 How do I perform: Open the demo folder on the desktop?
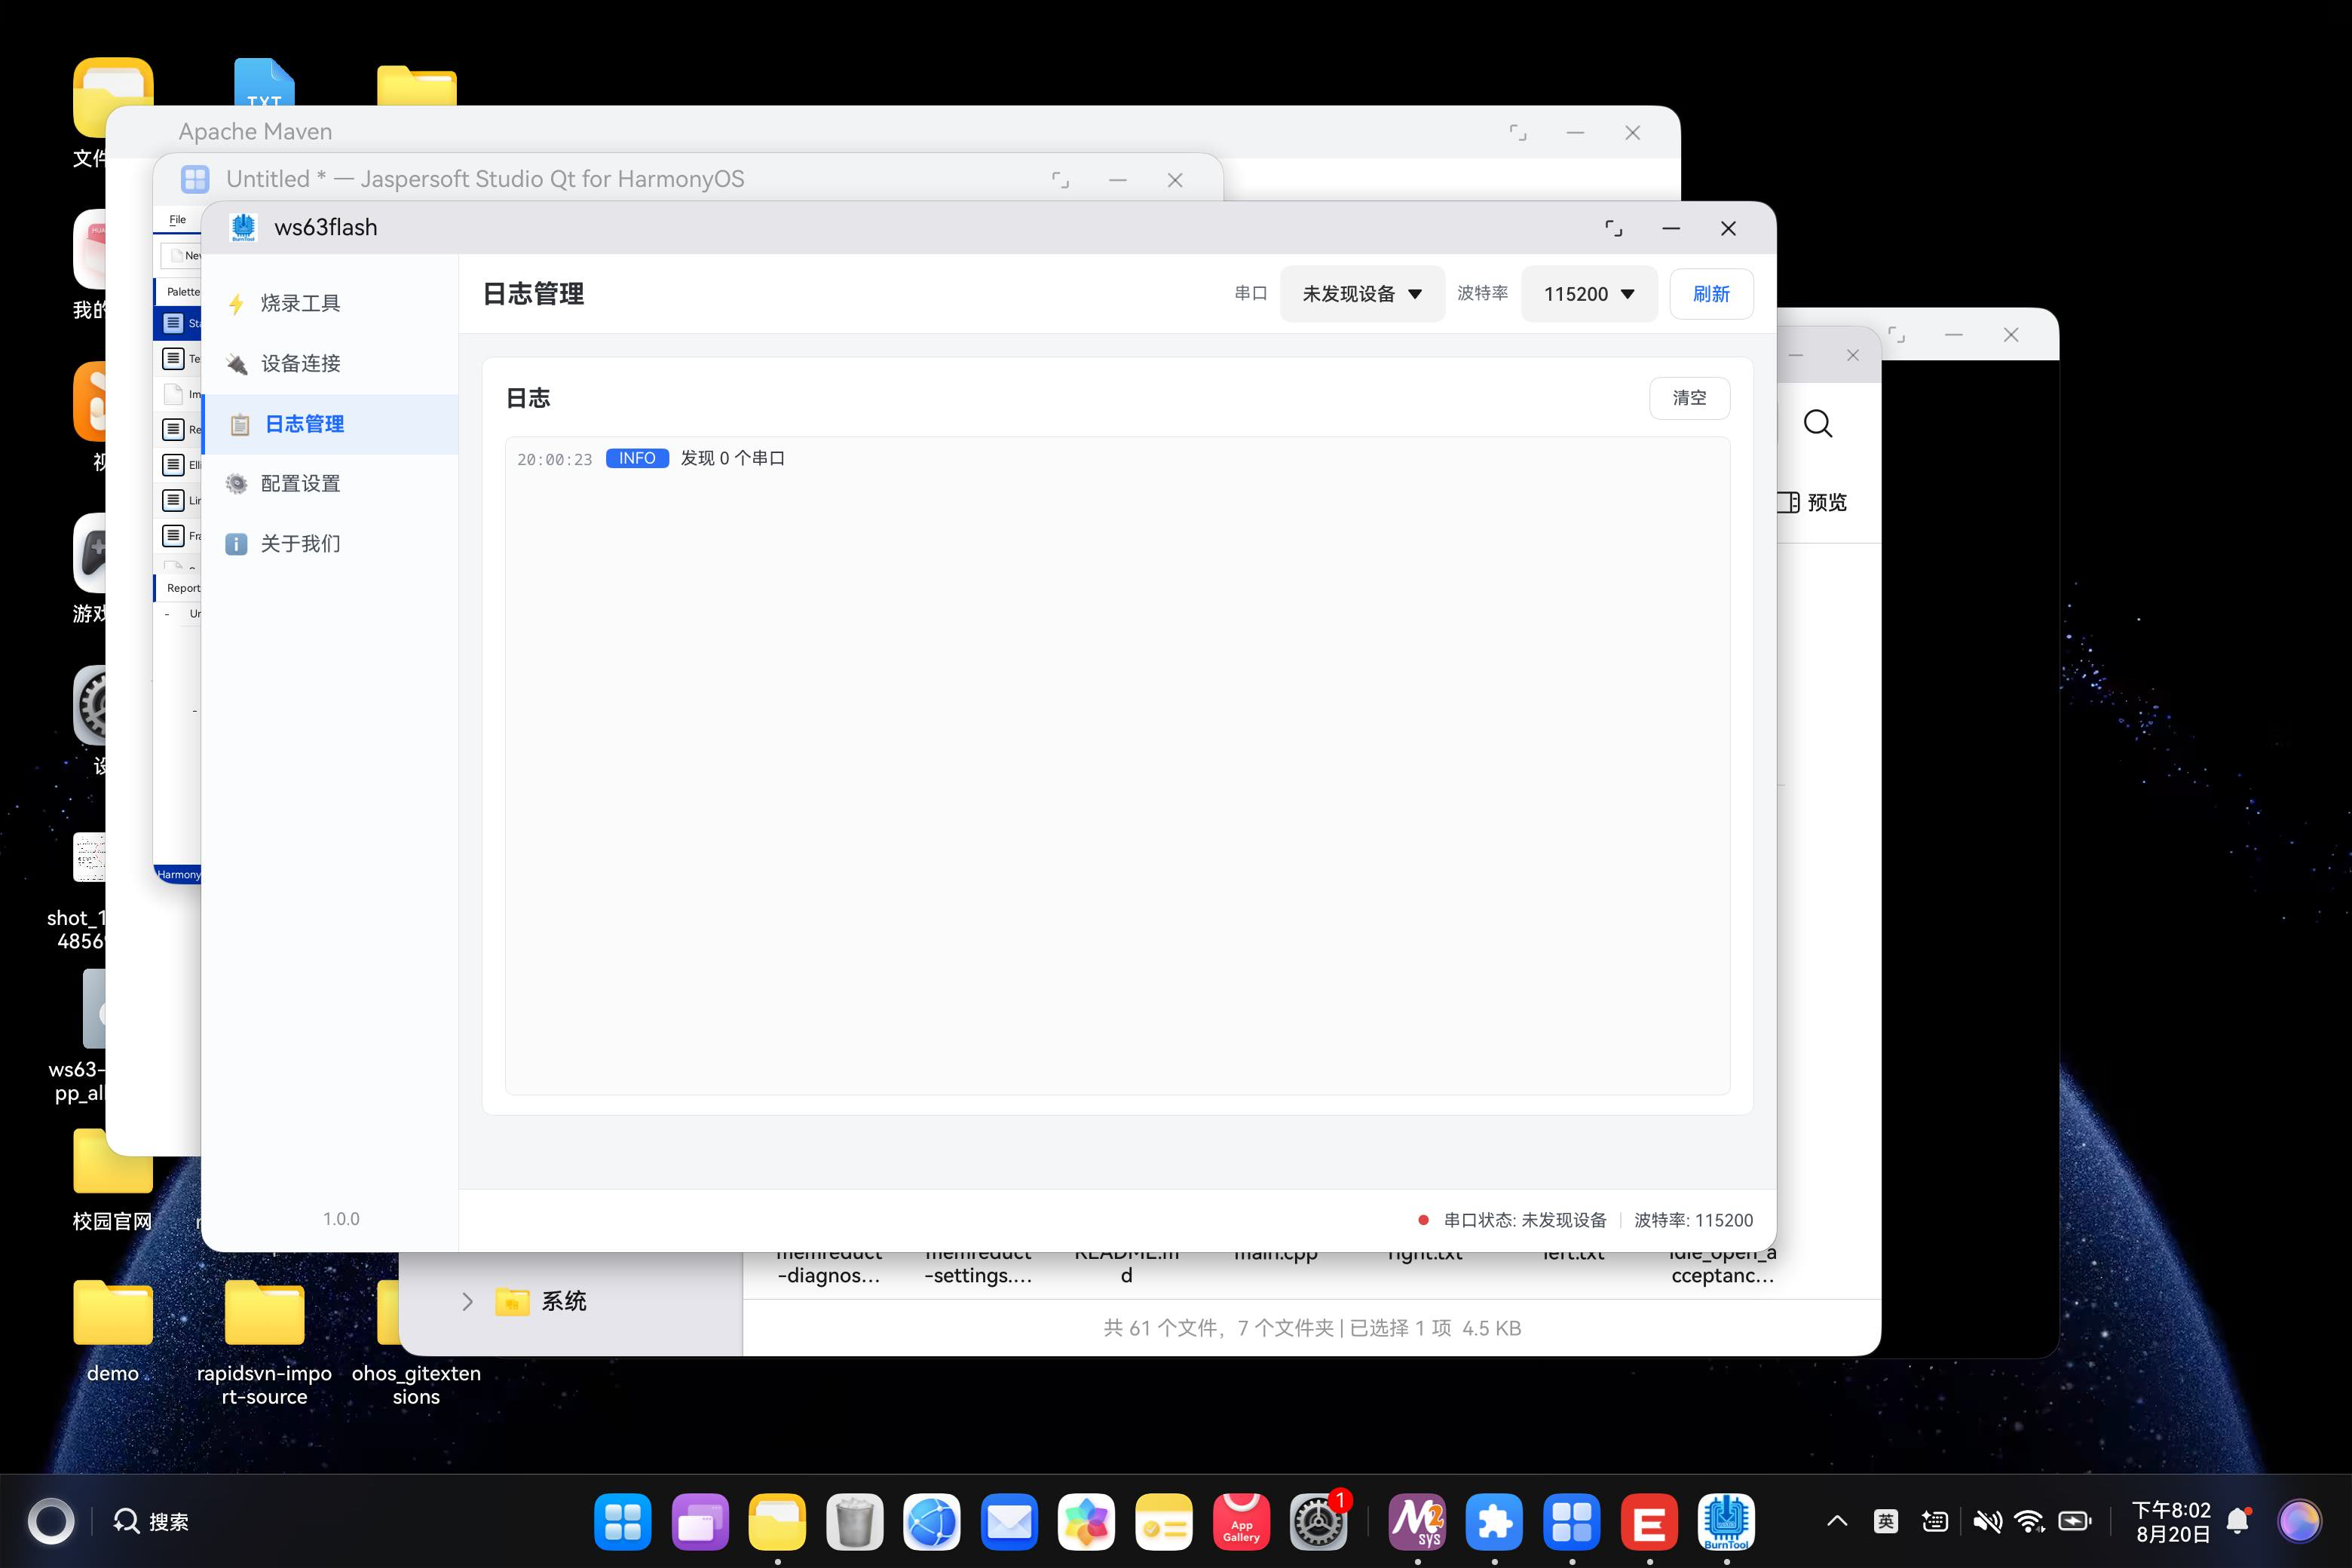pos(112,1330)
